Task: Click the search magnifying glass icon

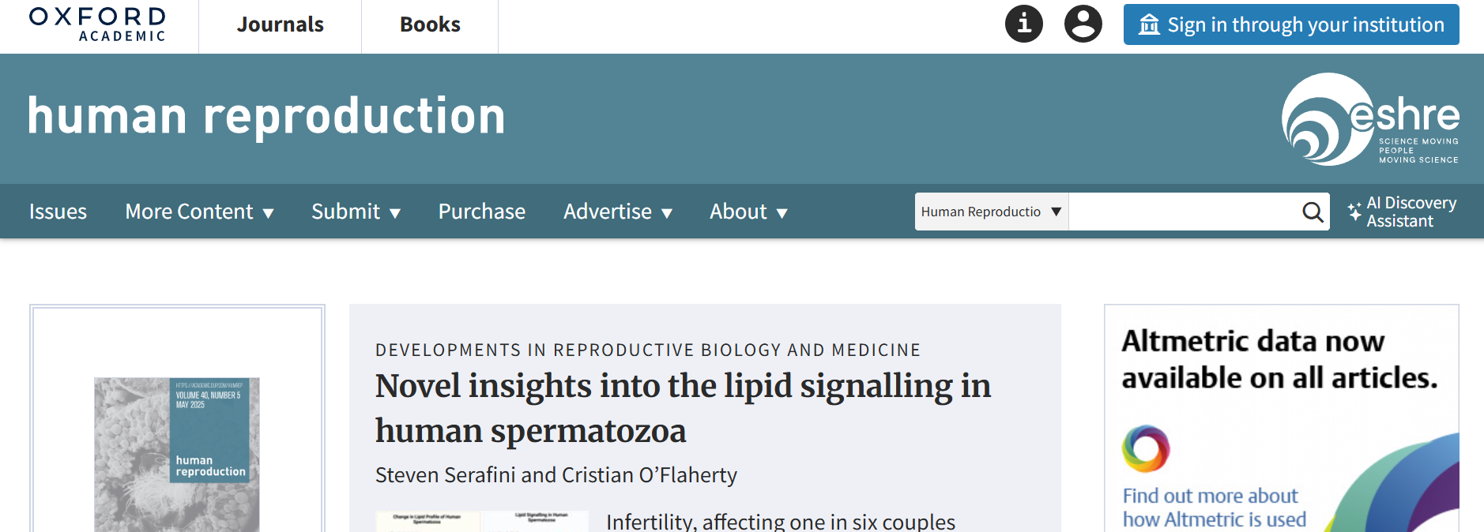Action: click(1313, 212)
